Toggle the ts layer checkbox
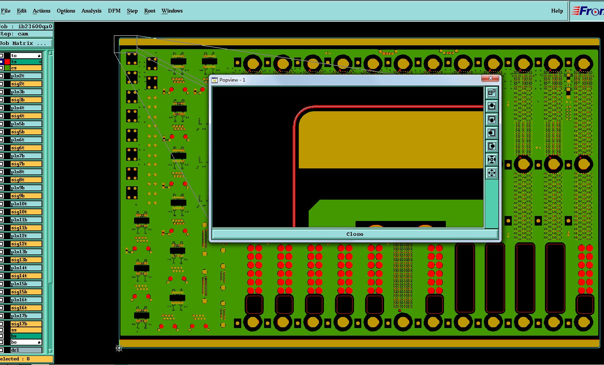 tap(2, 62)
